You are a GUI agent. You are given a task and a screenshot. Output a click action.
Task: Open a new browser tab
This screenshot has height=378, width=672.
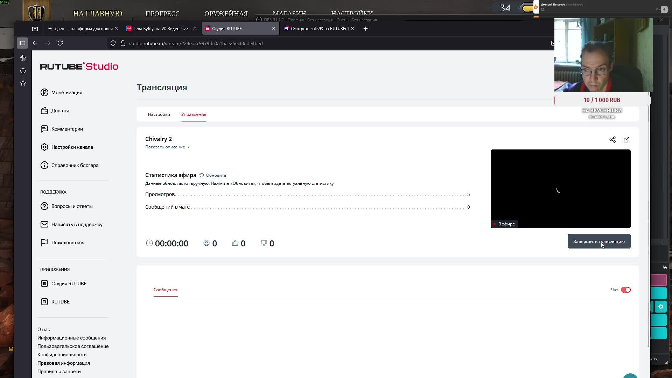365,29
